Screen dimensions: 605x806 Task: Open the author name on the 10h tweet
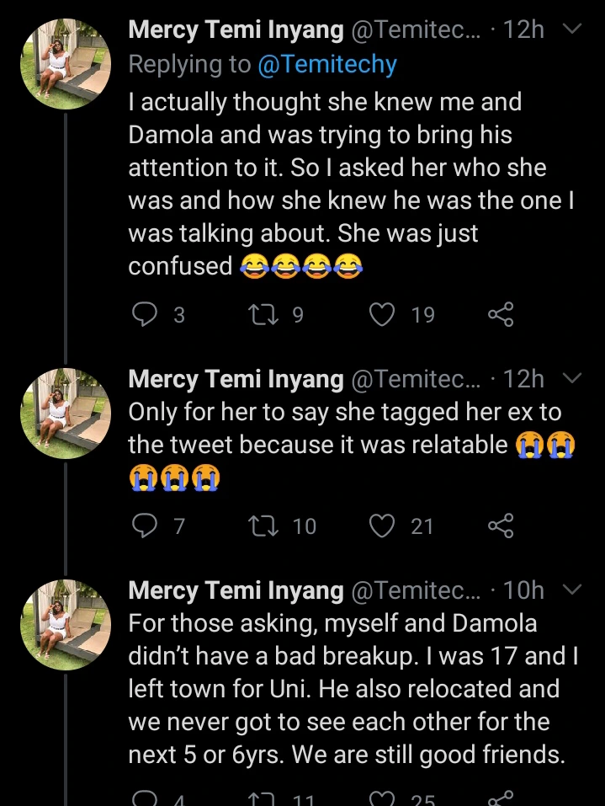pyautogui.click(x=236, y=591)
